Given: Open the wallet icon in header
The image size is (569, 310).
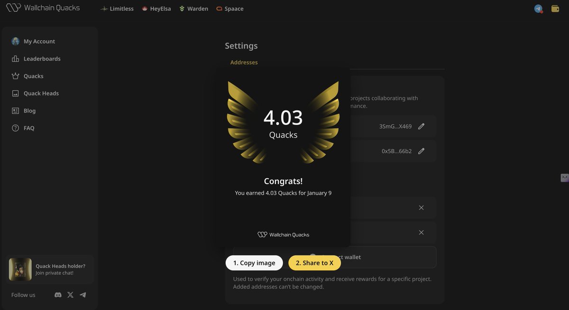Looking at the screenshot, I should point(555,9).
